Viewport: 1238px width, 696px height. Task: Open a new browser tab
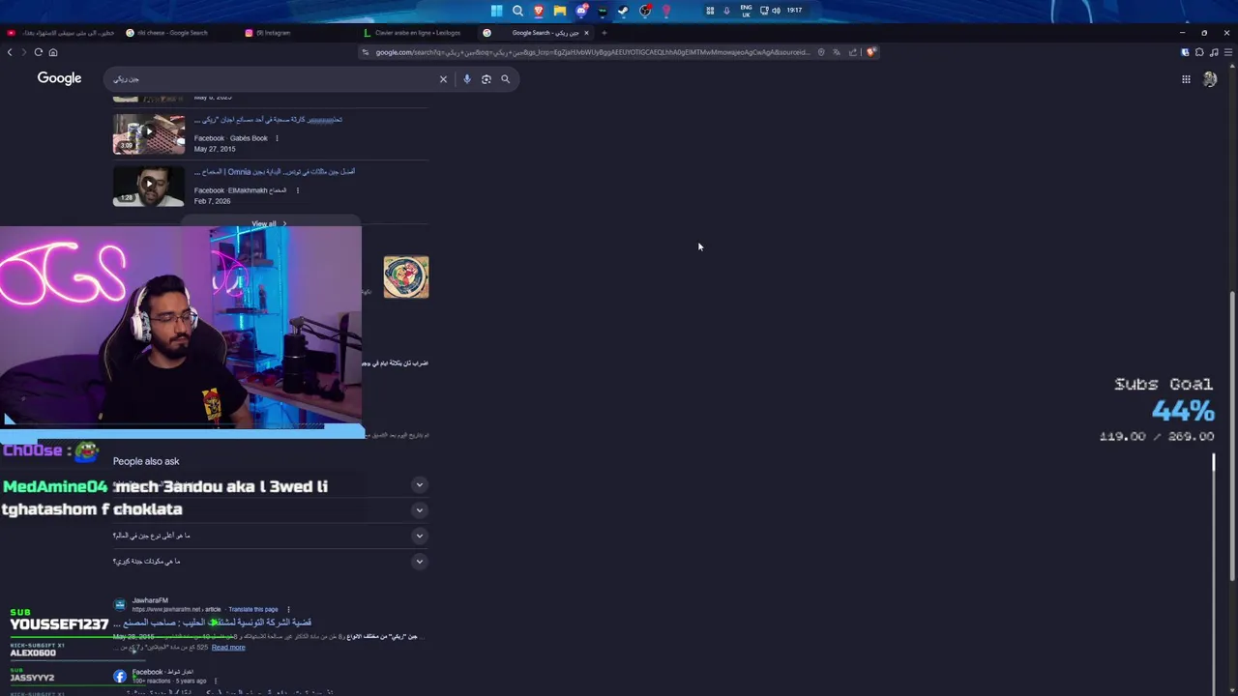click(604, 33)
